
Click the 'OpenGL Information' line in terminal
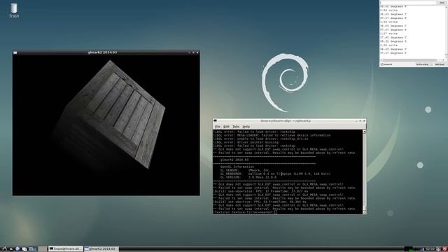[237, 167]
